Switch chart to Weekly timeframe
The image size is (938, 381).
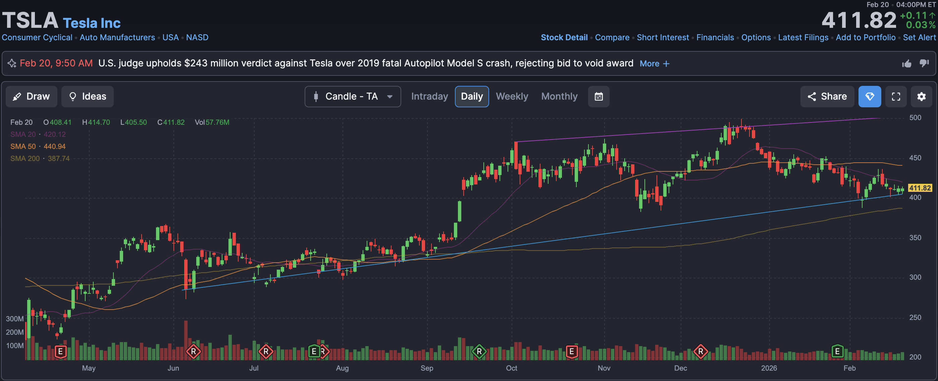pyautogui.click(x=512, y=97)
